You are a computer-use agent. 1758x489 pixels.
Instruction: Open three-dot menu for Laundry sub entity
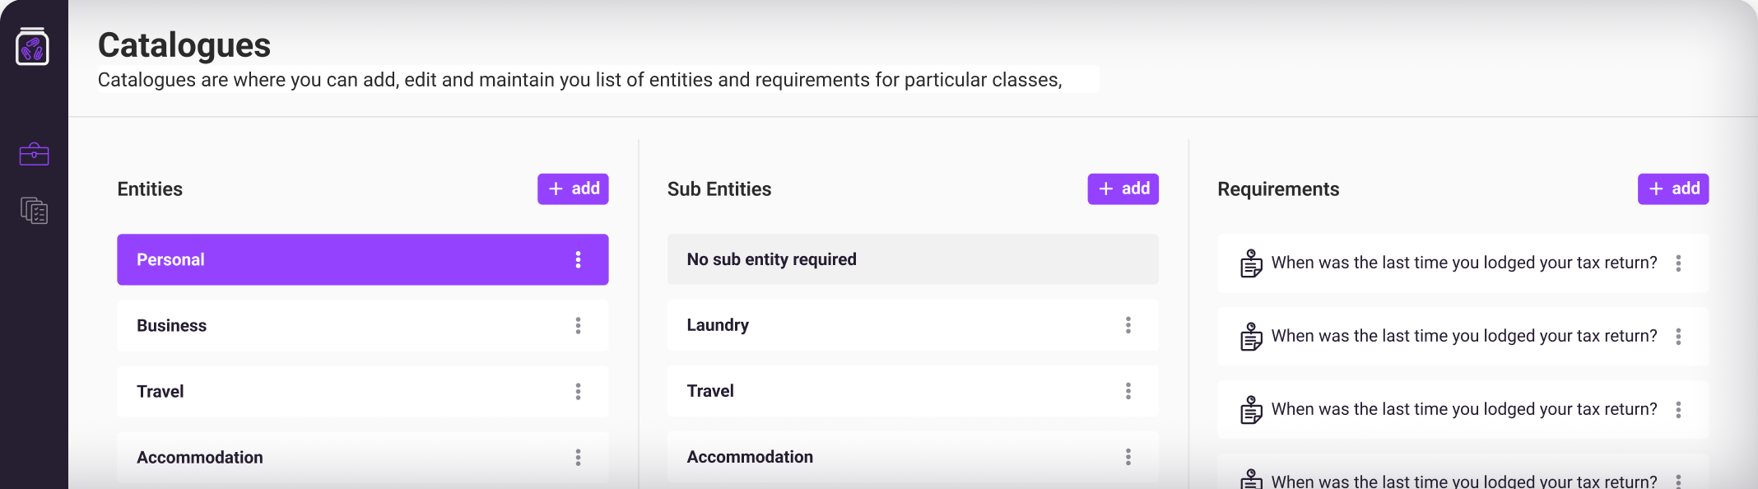[x=1128, y=325]
